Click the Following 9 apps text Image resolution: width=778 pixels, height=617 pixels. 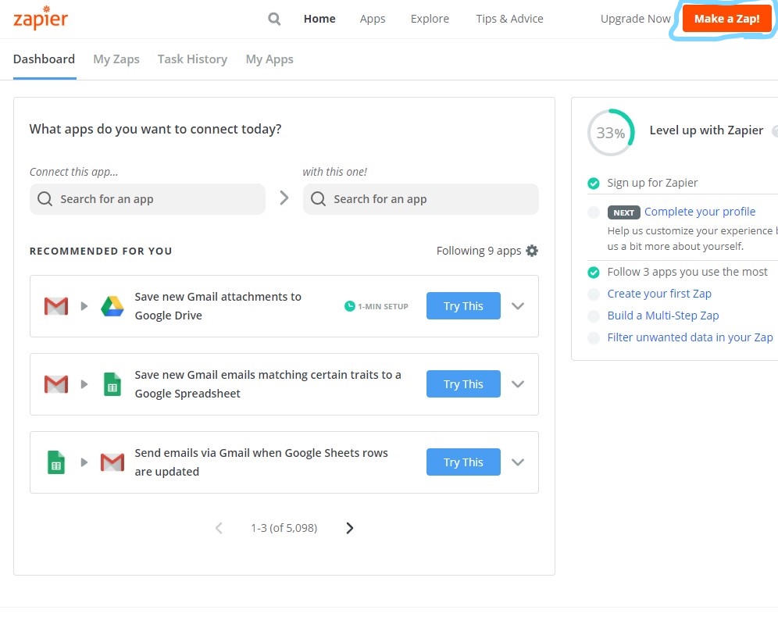[x=479, y=251]
